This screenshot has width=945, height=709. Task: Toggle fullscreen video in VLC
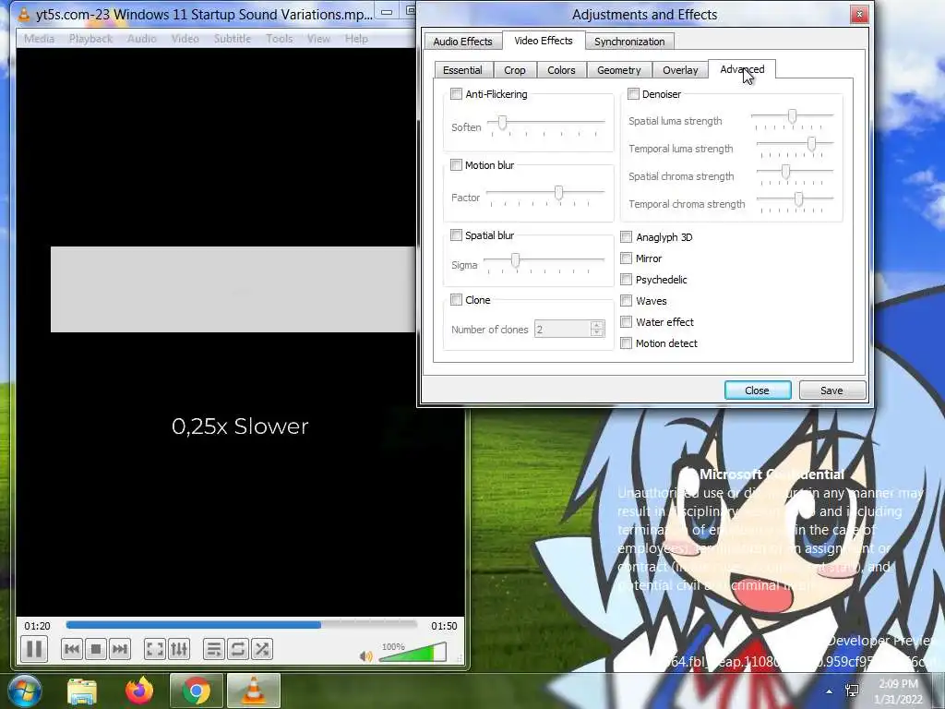coord(155,649)
